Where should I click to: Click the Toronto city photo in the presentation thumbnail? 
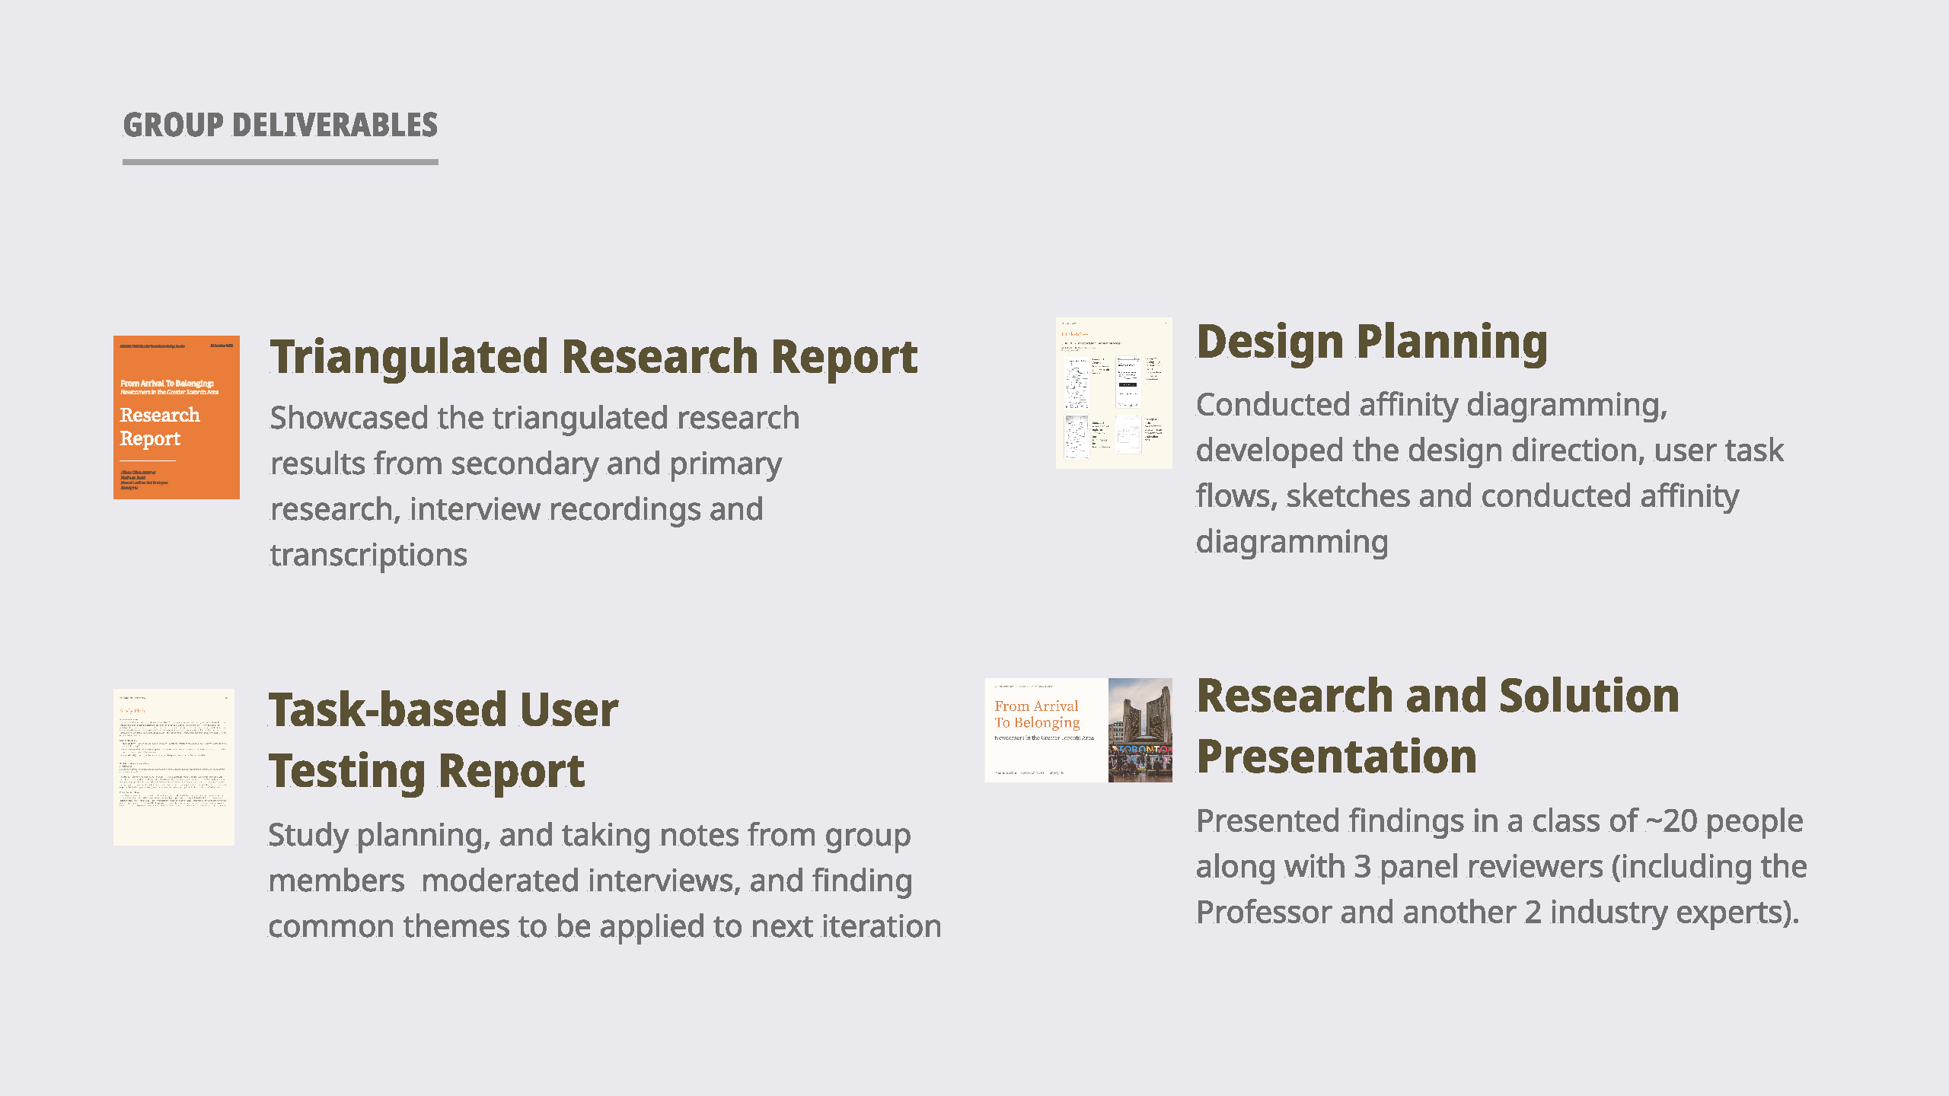point(1140,729)
